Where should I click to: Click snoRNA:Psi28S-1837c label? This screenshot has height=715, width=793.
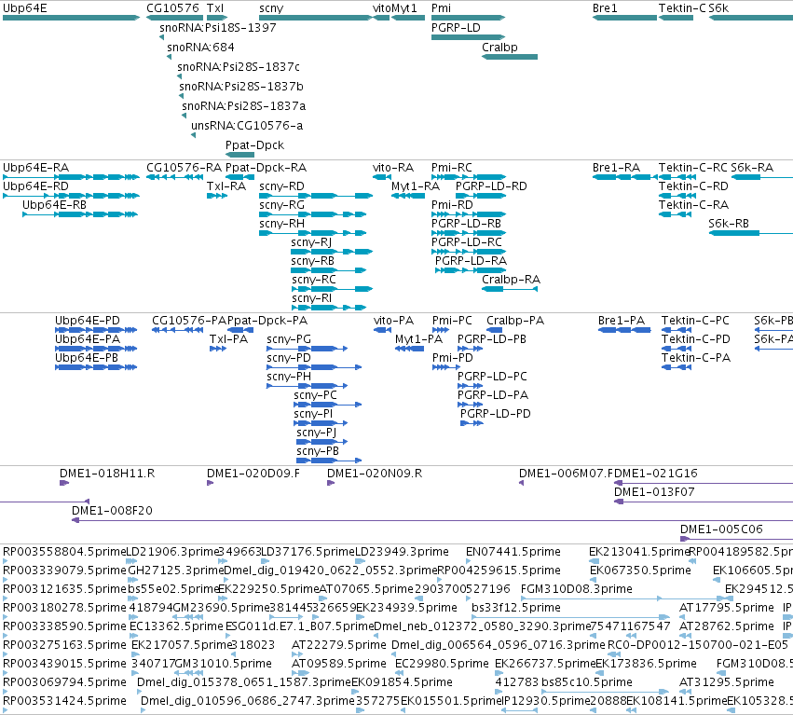click(239, 67)
